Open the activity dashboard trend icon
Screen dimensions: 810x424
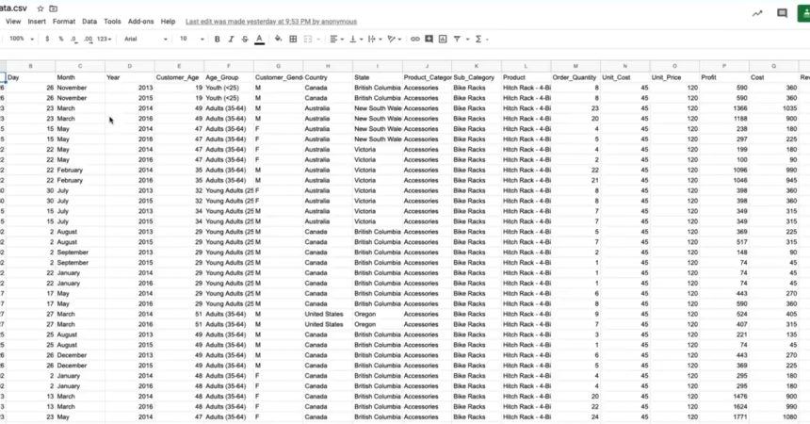pos(757,13)
